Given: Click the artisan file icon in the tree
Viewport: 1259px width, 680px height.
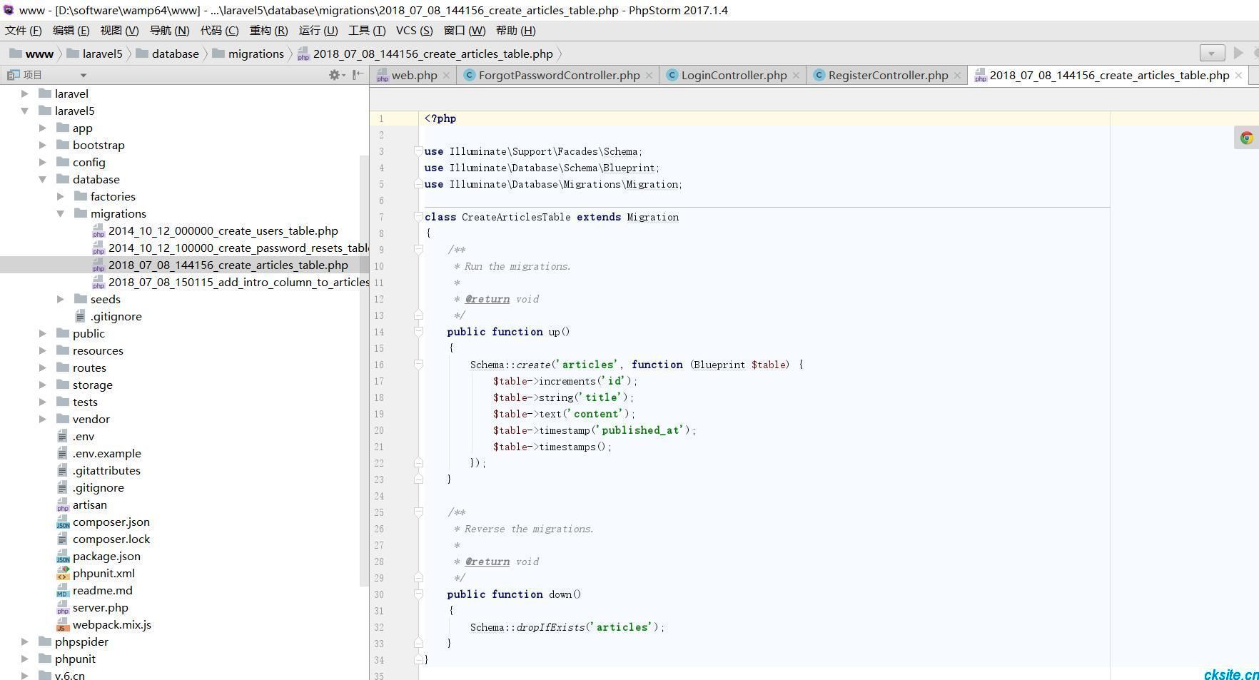Looking at the screenshot, I should pyautogui.click(x=63, y=504).
